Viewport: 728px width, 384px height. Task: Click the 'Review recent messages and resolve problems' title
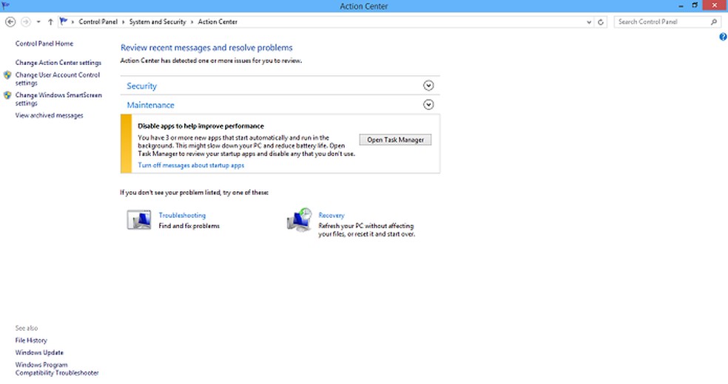(206, 48)
